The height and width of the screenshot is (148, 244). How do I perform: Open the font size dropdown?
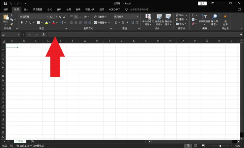pos(56,17)
